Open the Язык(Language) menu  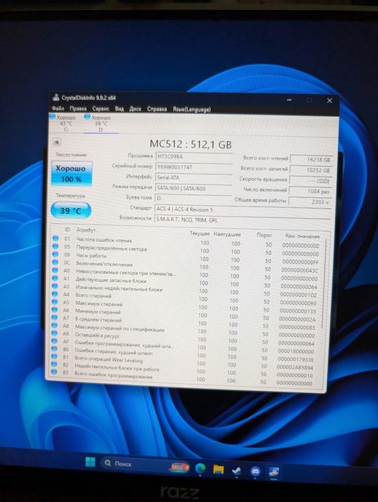(x=192, y=110)
